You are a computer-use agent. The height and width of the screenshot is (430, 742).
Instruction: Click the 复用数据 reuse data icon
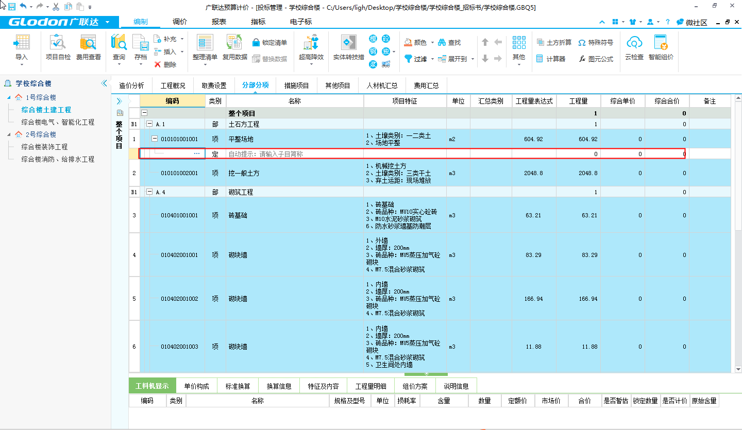(234, 43)
